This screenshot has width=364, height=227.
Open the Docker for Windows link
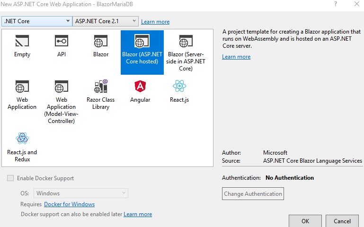(x=69, y=204)
